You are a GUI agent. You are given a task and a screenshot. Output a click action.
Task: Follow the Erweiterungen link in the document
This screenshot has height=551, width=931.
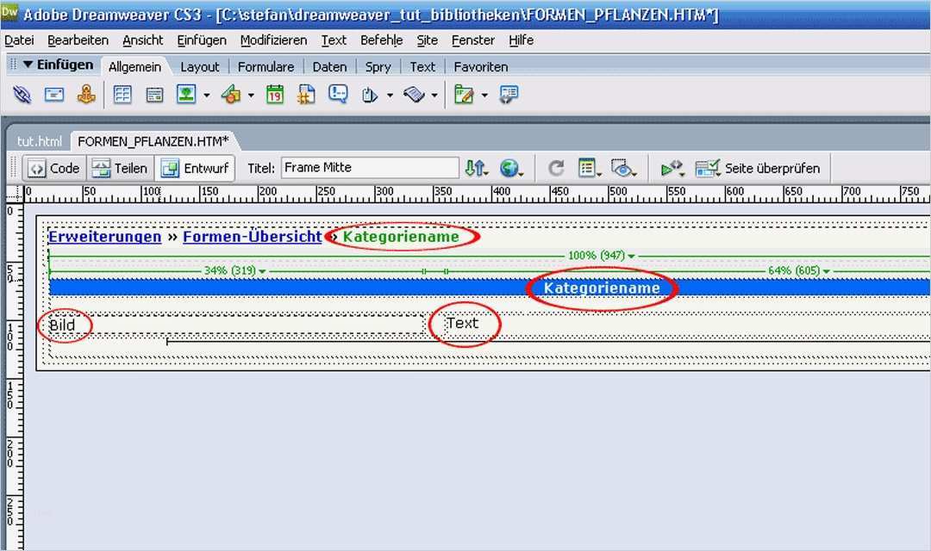pos(104,236)
